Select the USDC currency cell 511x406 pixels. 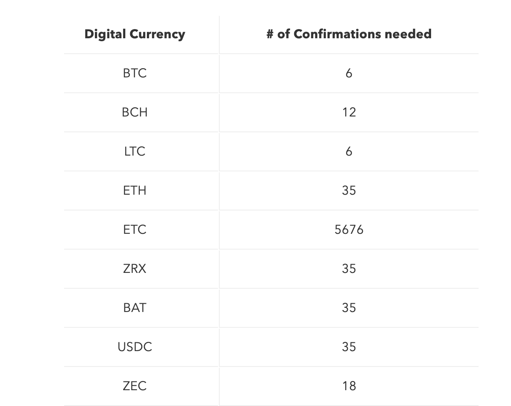point(135,347)
